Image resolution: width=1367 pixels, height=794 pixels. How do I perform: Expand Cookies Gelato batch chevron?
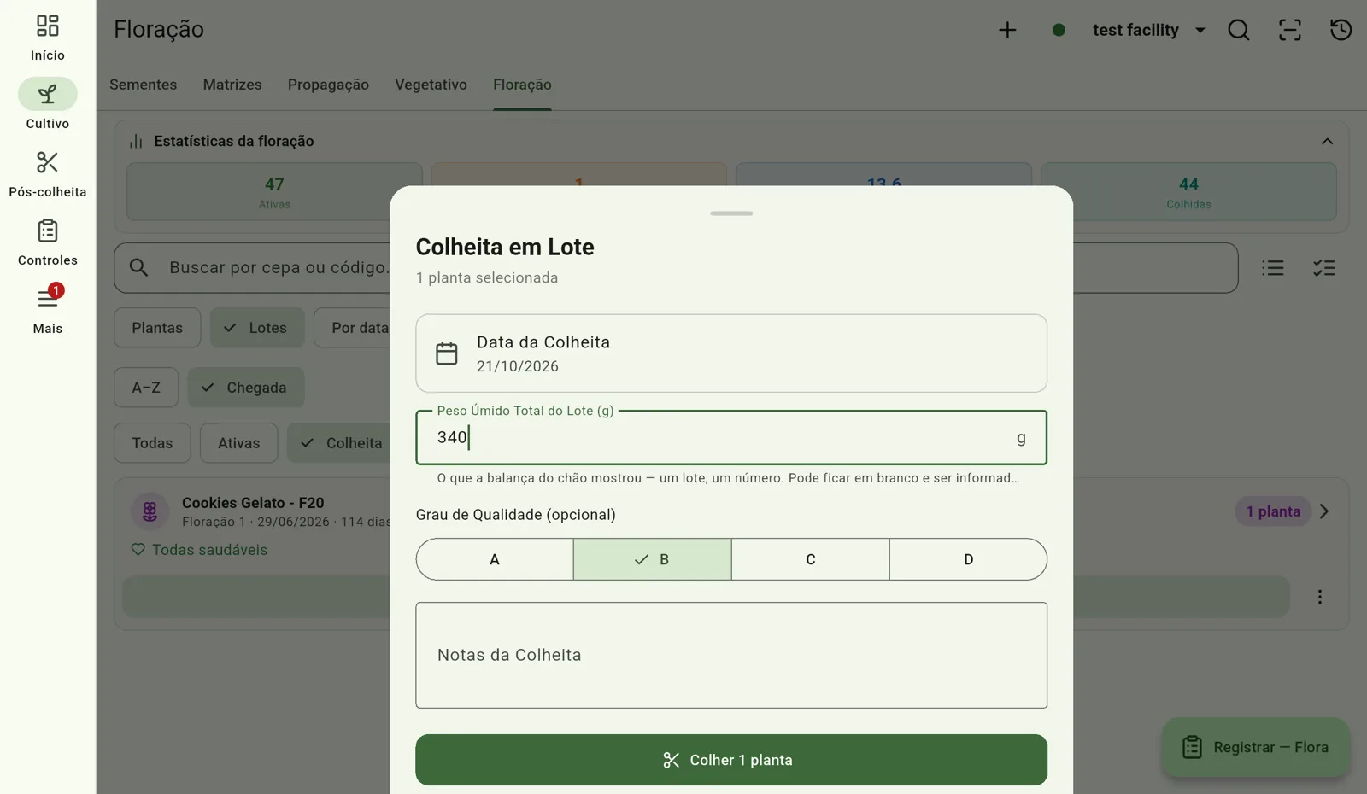(x=1324, y=511)
